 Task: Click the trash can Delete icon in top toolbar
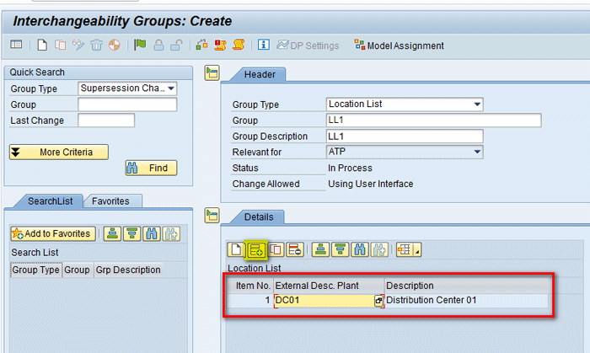tap(97, 45)
